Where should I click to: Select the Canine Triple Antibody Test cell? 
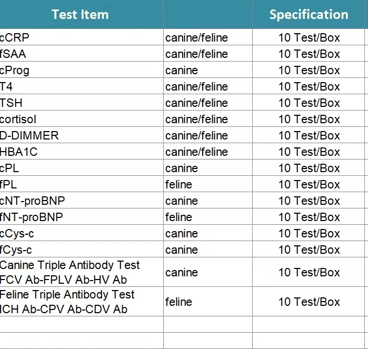69,272
